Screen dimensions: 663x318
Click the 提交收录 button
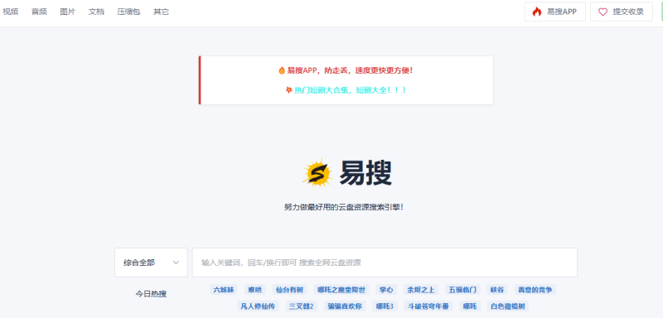pyautogui.click(x=622, y=12)
